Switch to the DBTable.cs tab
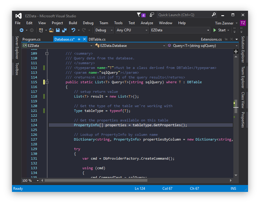The height and width of the screenshot is (205, 260). pyautogui.click(x=97, y=39)
